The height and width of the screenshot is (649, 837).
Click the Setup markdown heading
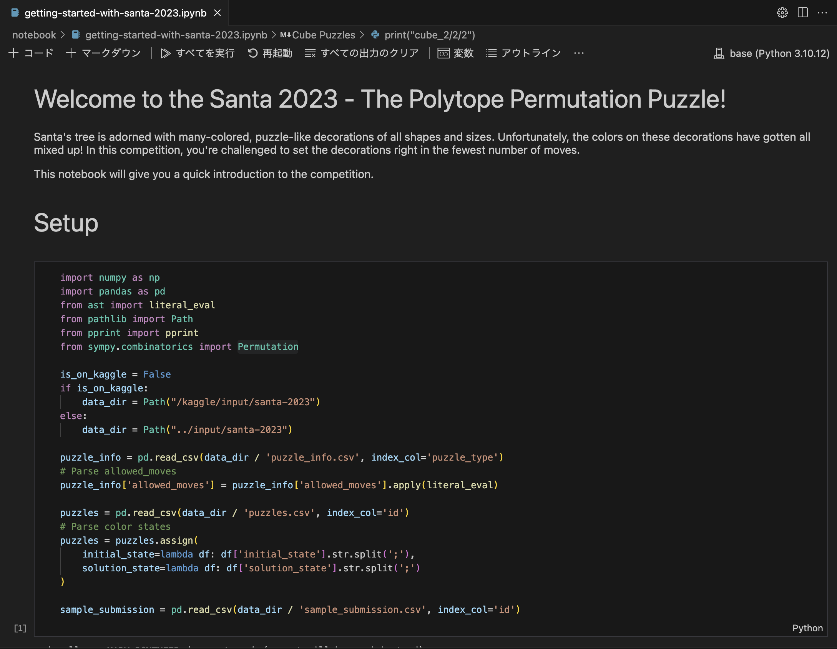coord(66,223)
